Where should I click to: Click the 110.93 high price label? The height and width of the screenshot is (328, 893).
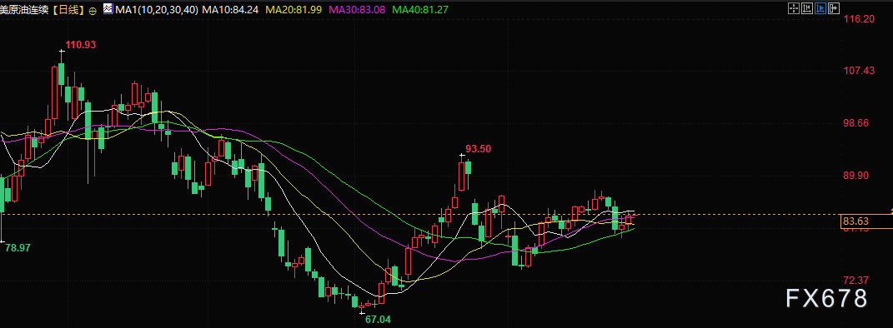[x=80, y=45]
